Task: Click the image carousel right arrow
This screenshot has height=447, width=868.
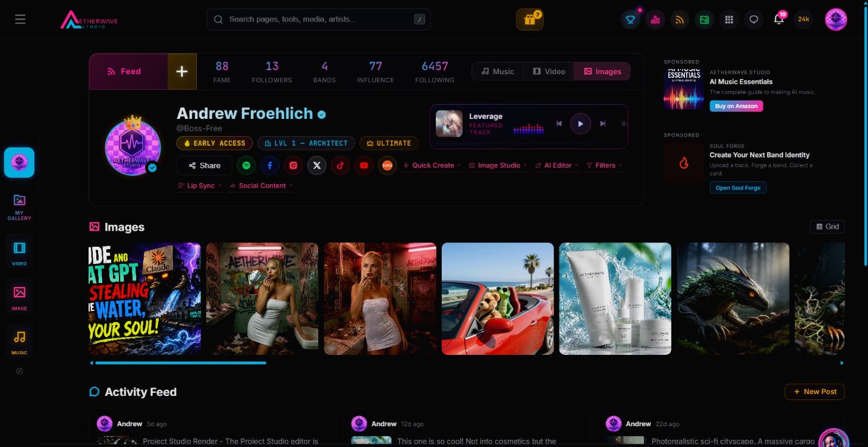Action: tap(842, 363)
